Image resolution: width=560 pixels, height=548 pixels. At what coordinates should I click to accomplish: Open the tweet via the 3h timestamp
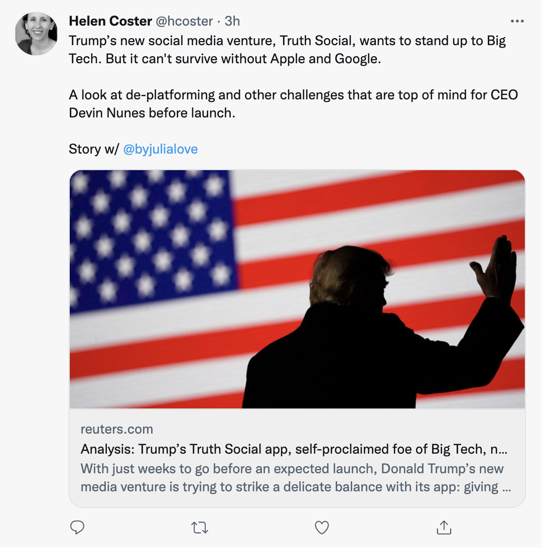click(x=232, y=21)
